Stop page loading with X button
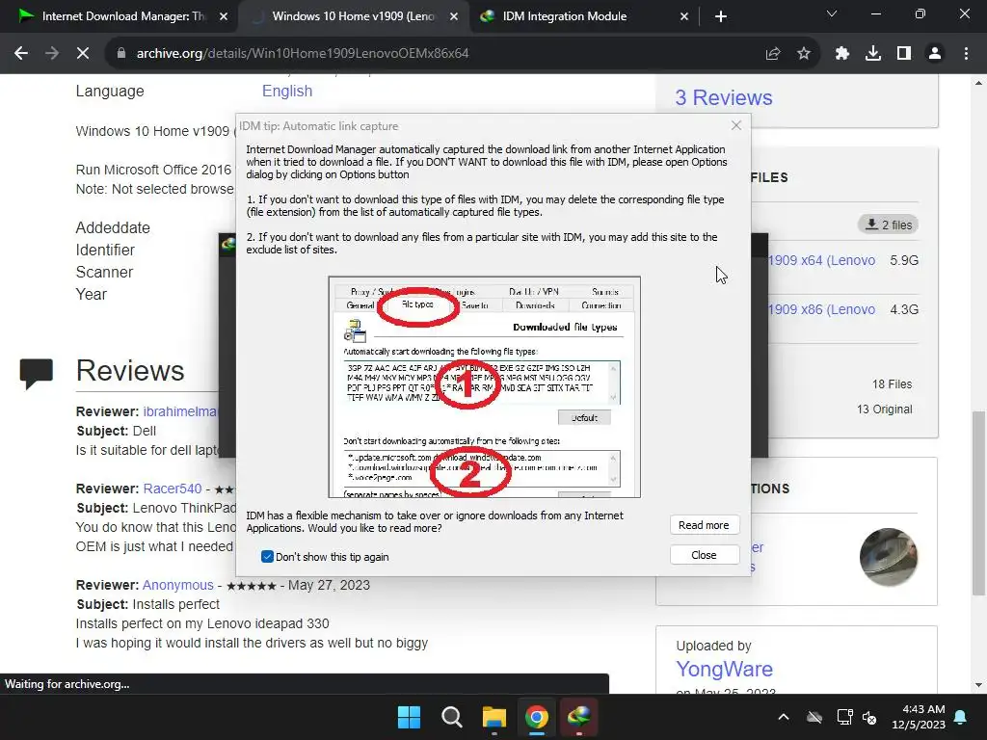The image size is (987, 740). (83, 54)
